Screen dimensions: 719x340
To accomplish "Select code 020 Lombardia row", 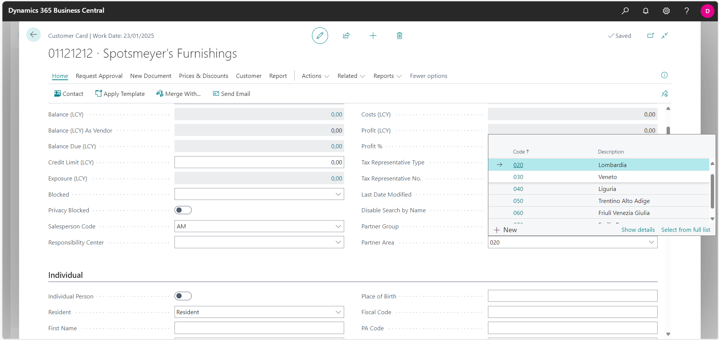I will [x=598, y=165].
